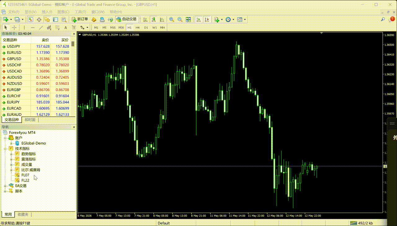Switch timeframe to H4

137,27
